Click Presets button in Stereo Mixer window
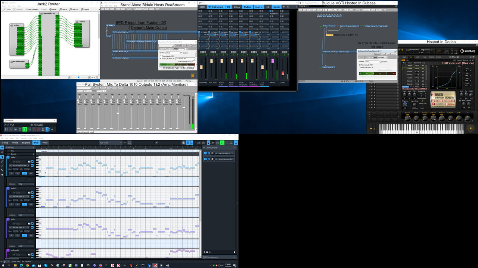This screenshot has width=478, height=268. point(96,88)
